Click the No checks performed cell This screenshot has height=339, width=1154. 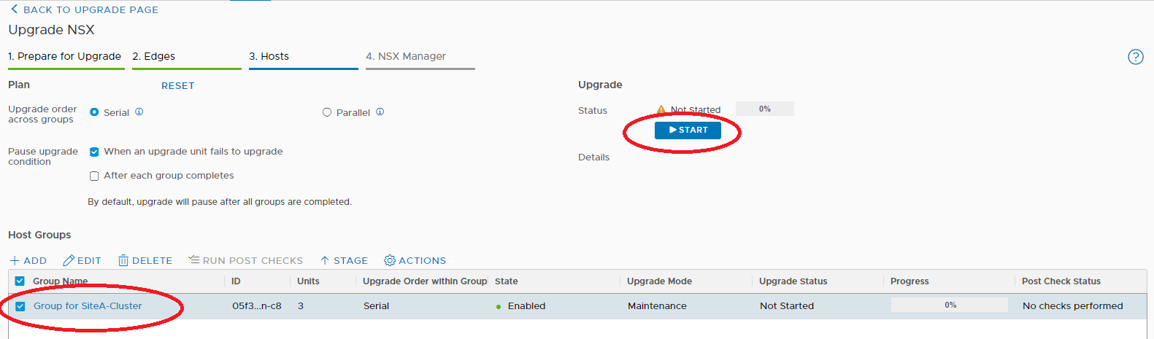pos(1072,306)
